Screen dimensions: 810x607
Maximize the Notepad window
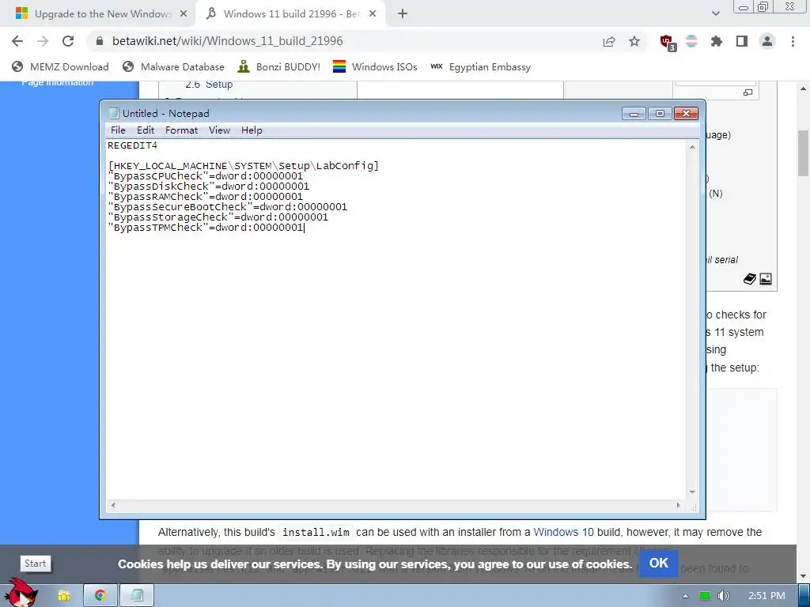660,114
